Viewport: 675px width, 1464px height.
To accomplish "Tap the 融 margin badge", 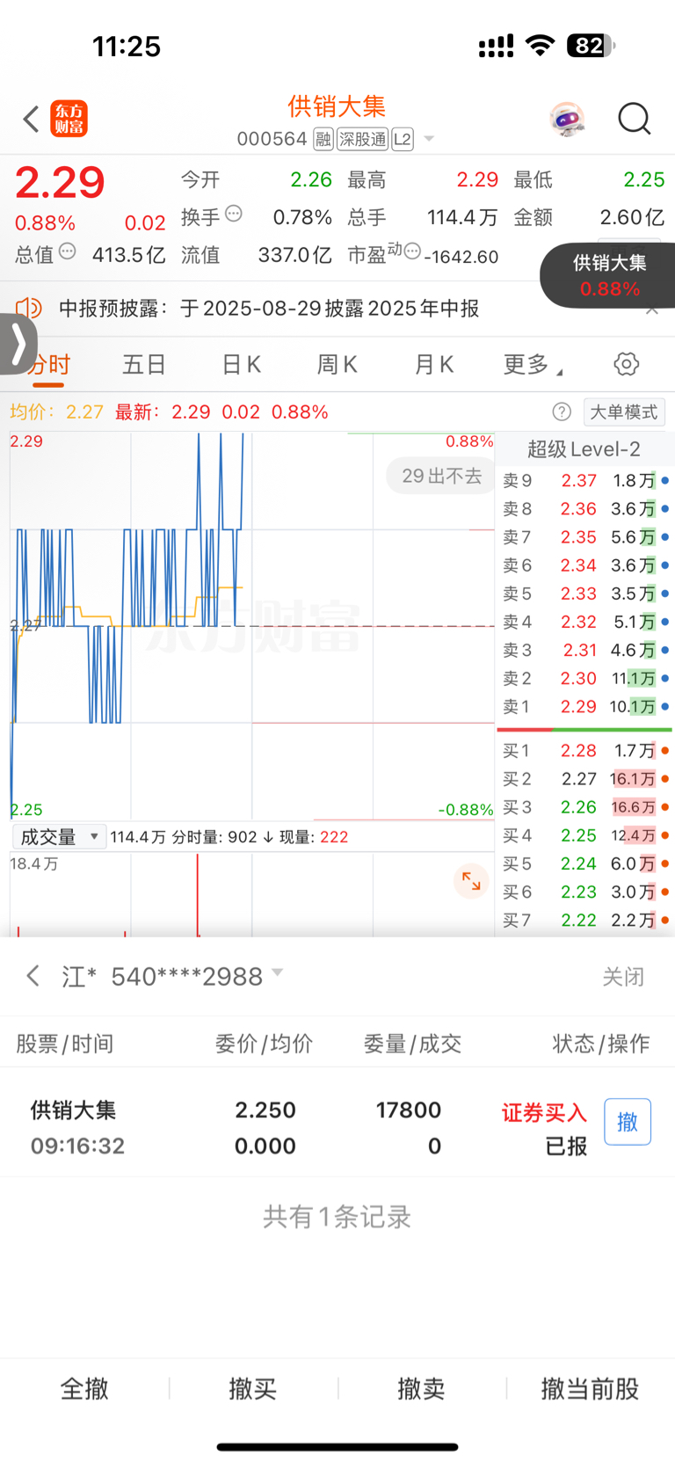I will point(323,139).
